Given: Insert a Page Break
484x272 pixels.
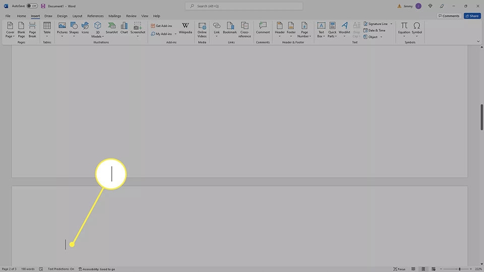Looking at the screenshot, I should tap(32, 30).
